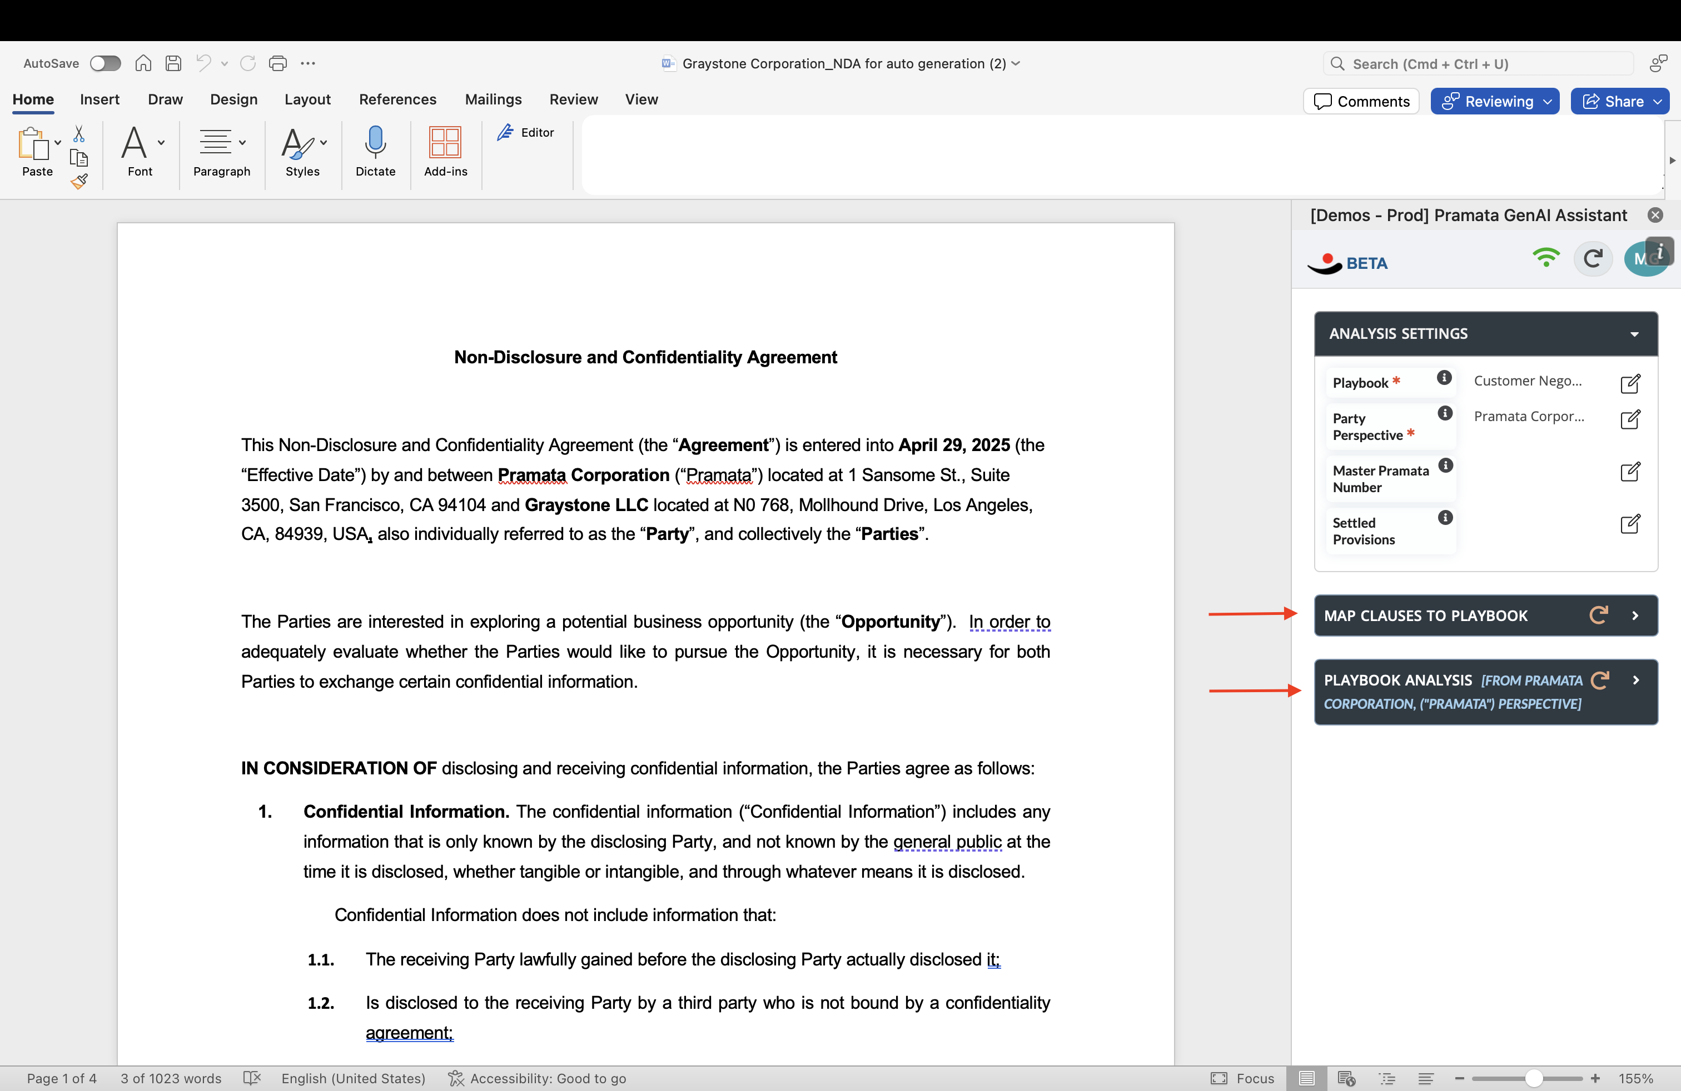This screenshot has height=1091, width=1681.
Task: Open the more quick access options ellipsis
Action: (308, 63)
